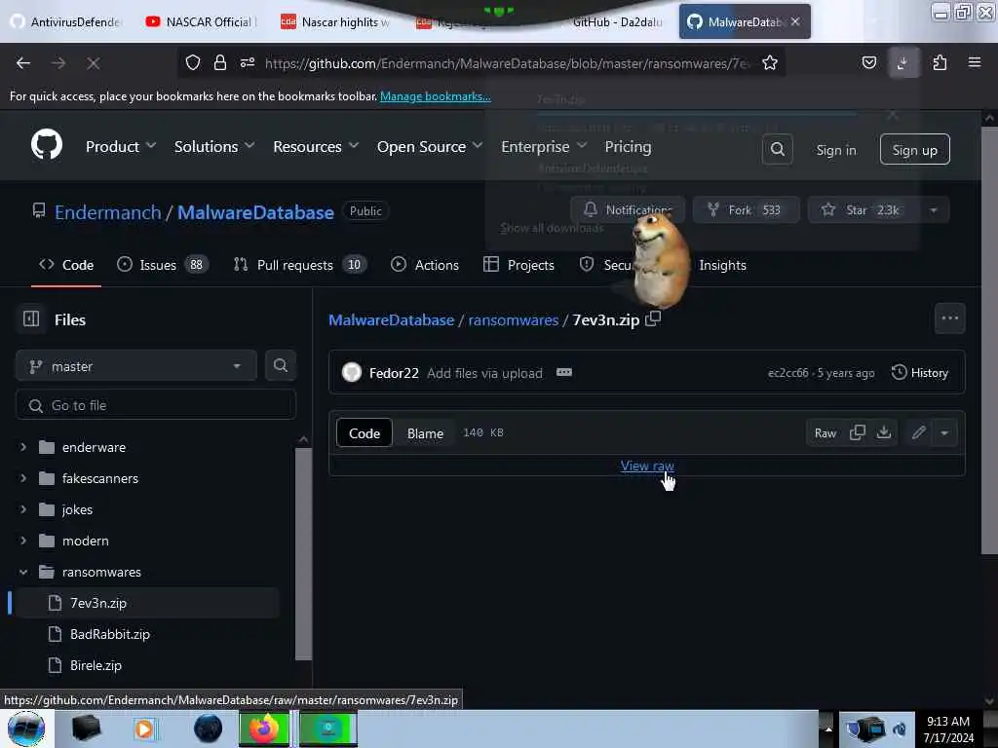Open more file actions ellipsis menu
The width and height of the screenshot is (998, 748).
pyautogui.click(x=949, y=318)
